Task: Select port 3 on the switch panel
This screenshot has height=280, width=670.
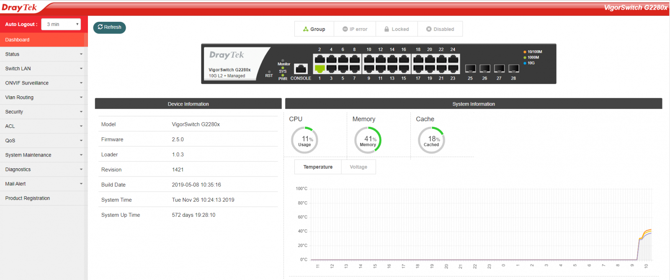Action: point(332,69)
